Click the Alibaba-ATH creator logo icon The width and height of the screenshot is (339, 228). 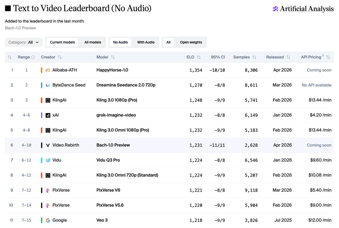48,70
